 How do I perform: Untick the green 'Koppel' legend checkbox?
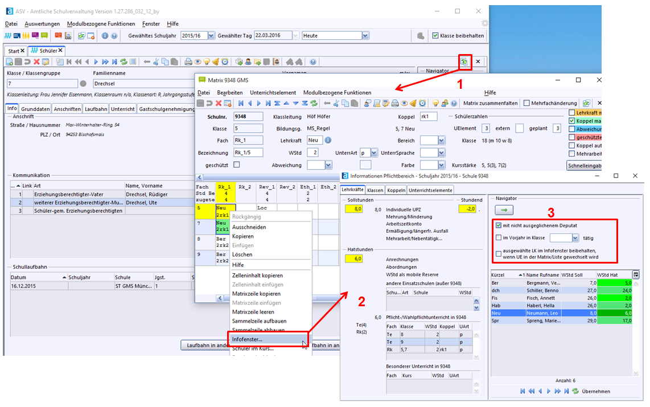click(x=571, y=121)
